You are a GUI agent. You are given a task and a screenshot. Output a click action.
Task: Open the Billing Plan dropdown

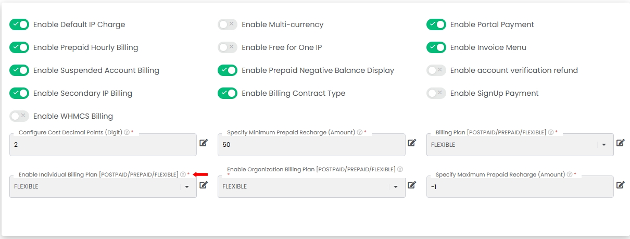point(520,145)
